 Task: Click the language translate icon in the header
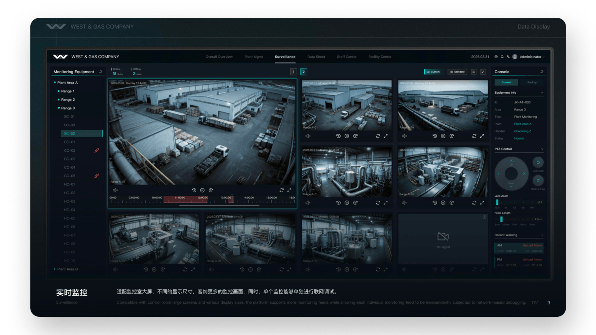point(508,57)
